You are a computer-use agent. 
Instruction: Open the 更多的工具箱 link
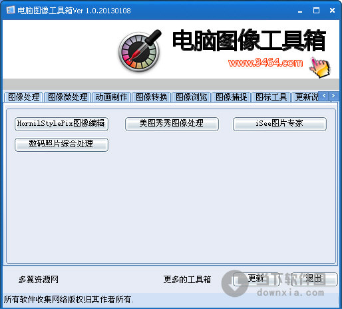pyautogui.click(x=187, y=279)
